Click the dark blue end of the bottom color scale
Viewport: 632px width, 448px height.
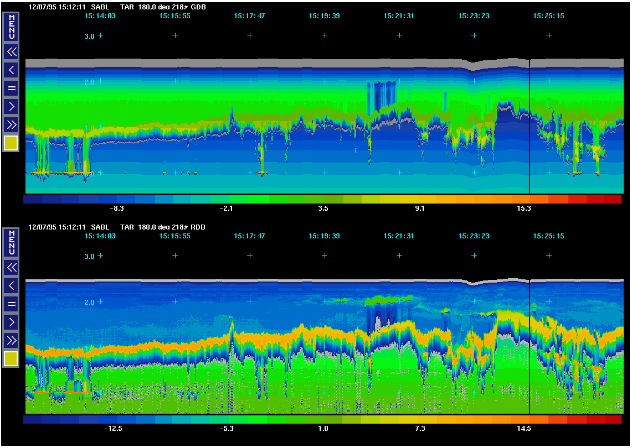[33, 419]
